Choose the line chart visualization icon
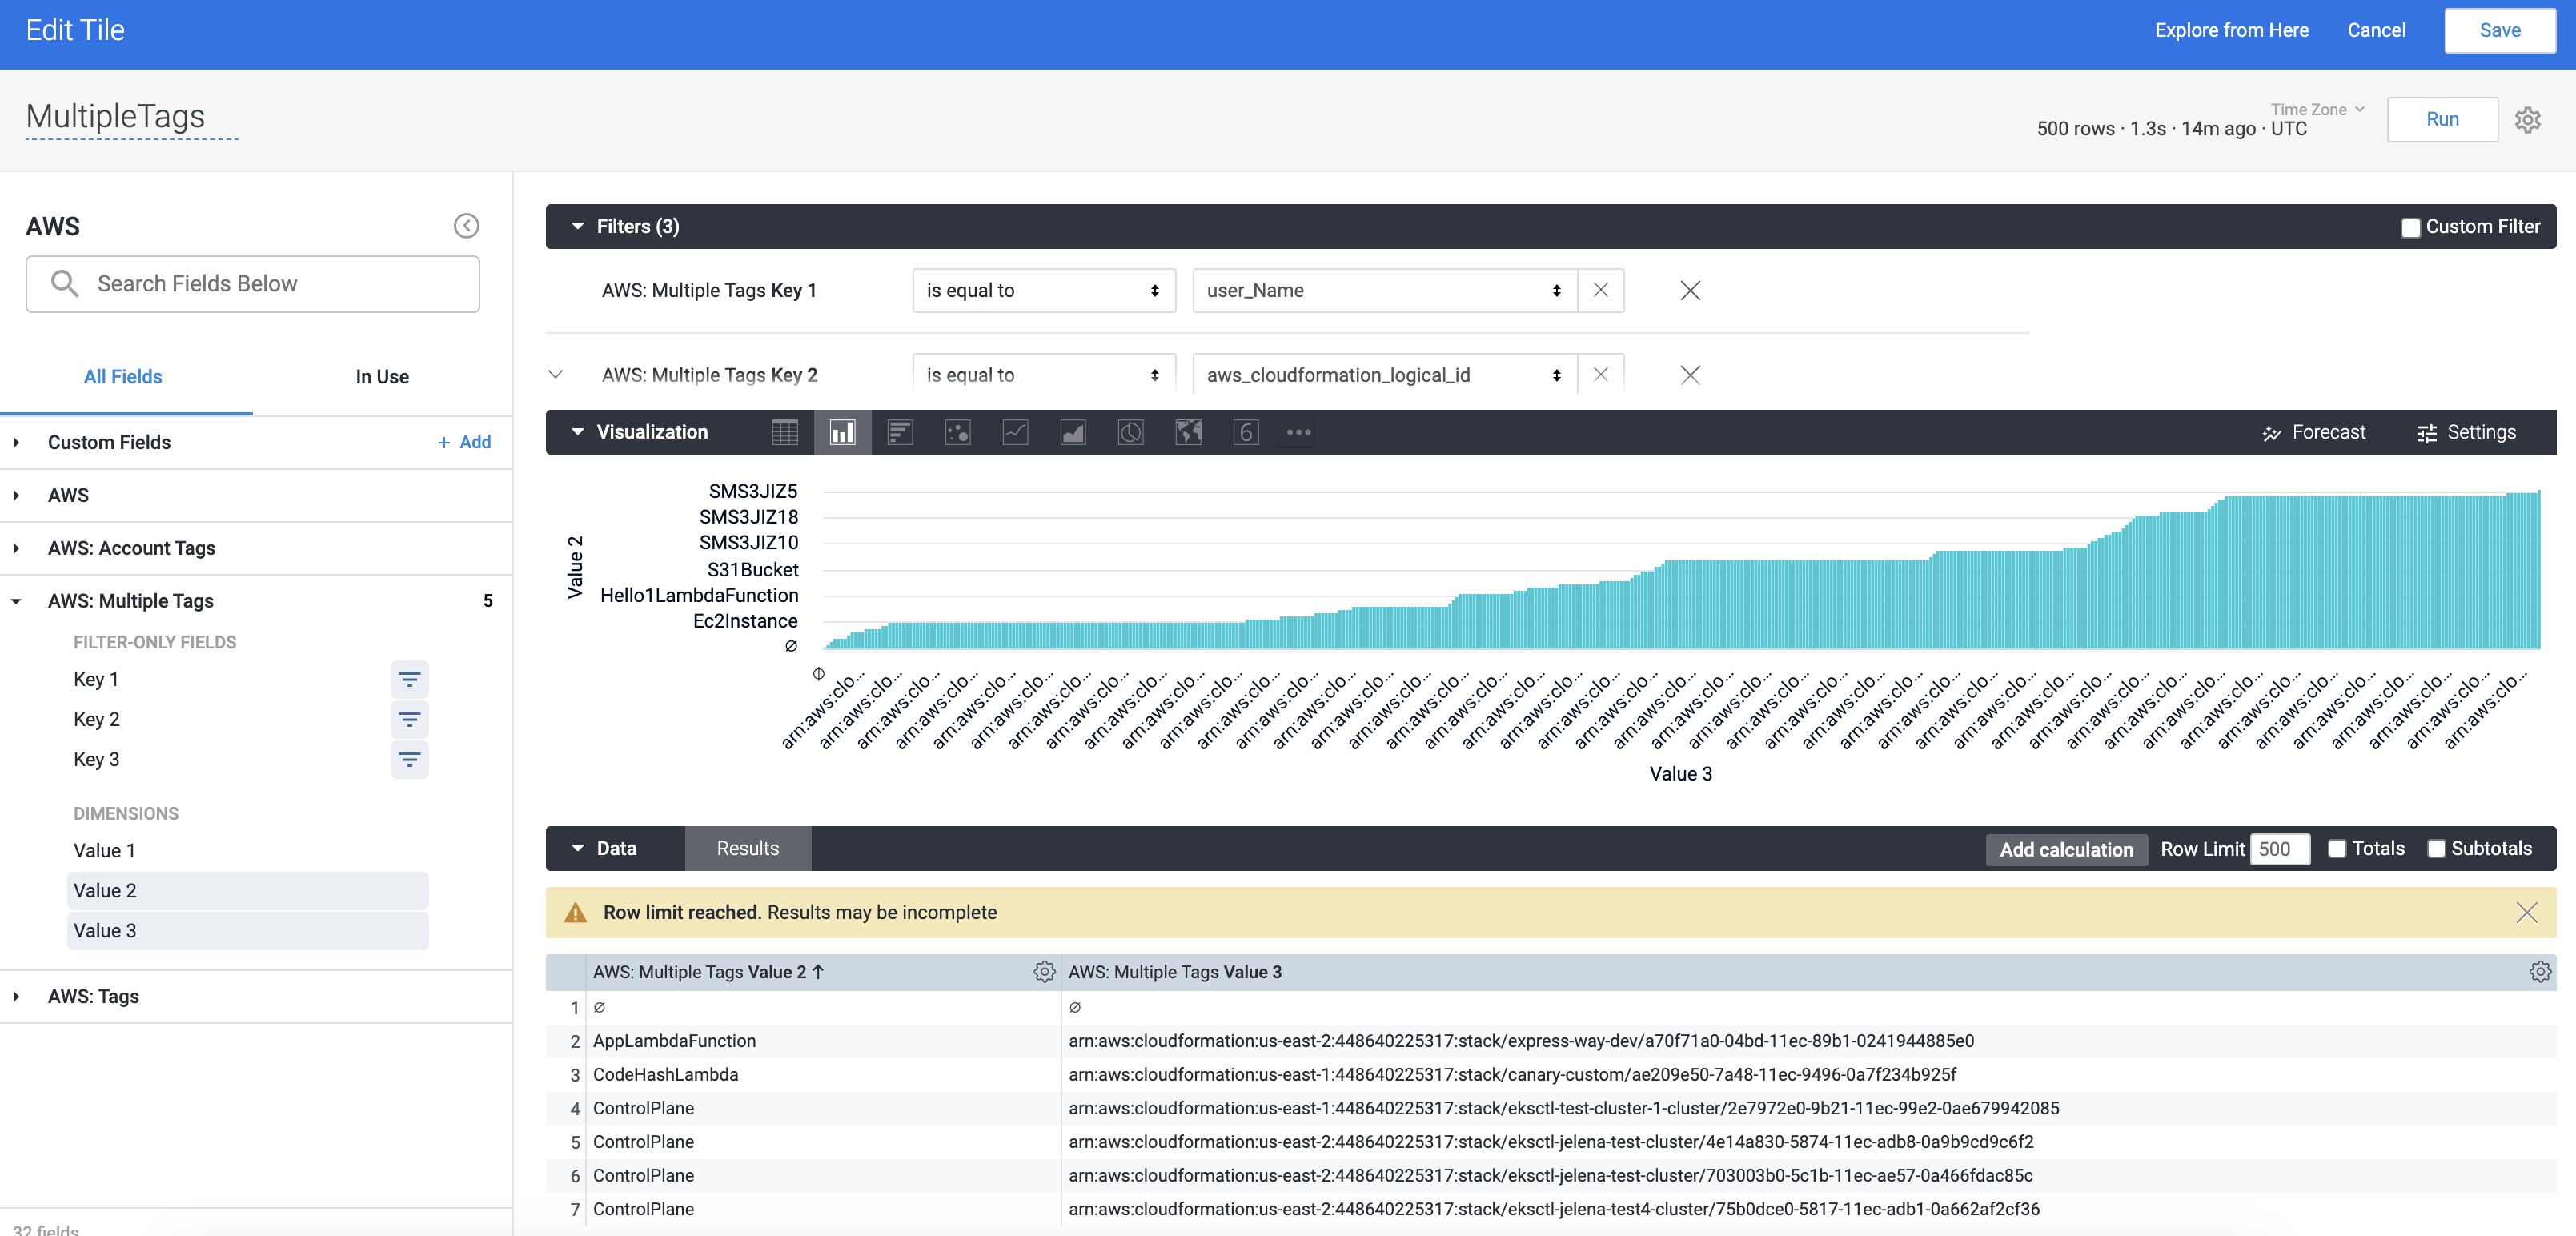Screen dimensions: 2576x1236 pos(1015,432)
